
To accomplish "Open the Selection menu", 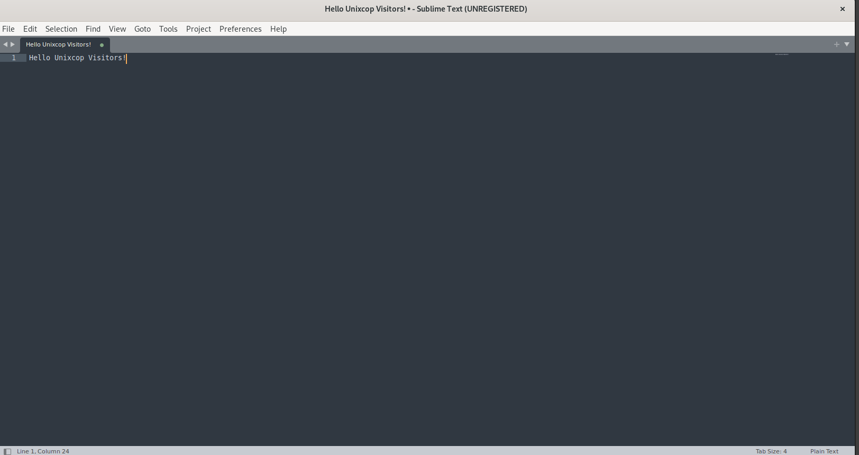I will point(61,29).
